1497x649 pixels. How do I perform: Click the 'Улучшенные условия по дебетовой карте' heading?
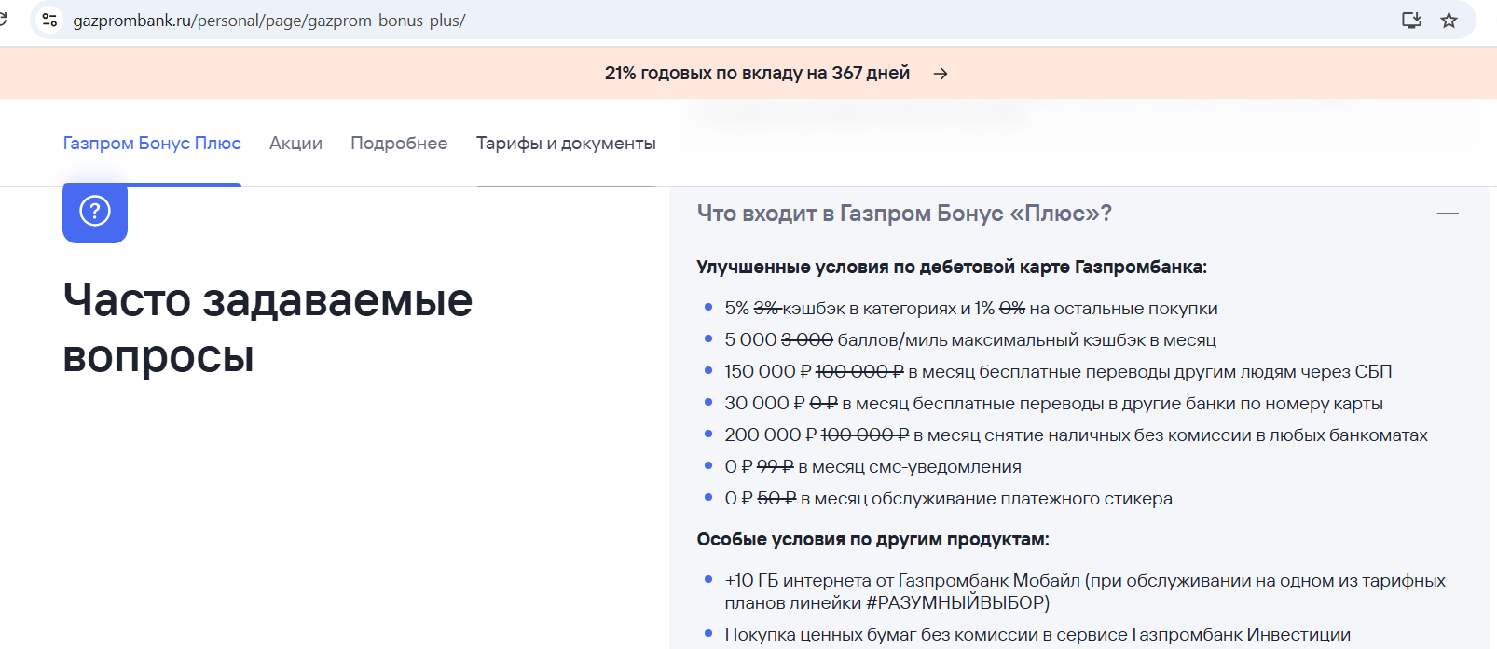tap(951, 268)
